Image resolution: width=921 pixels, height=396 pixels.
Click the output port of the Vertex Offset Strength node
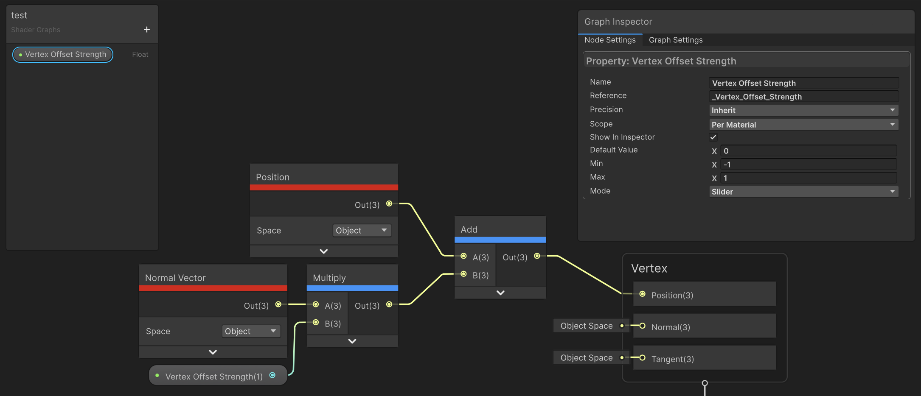tap(272, 375)
